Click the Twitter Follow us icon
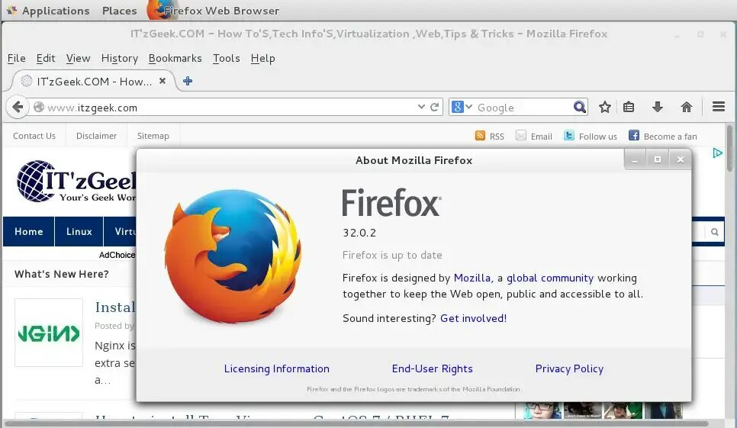This screenshot has width=737, height=428. (568, 136)
